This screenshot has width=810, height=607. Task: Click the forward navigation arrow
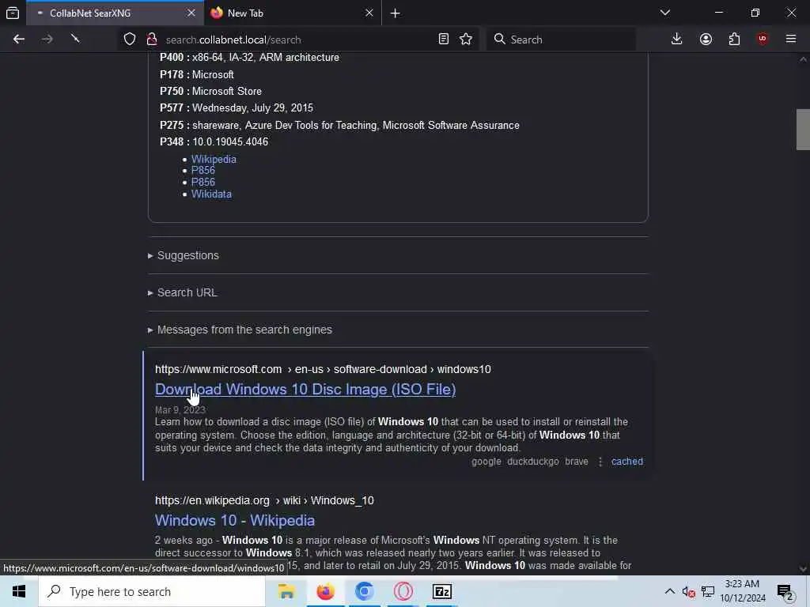point(47,40)
